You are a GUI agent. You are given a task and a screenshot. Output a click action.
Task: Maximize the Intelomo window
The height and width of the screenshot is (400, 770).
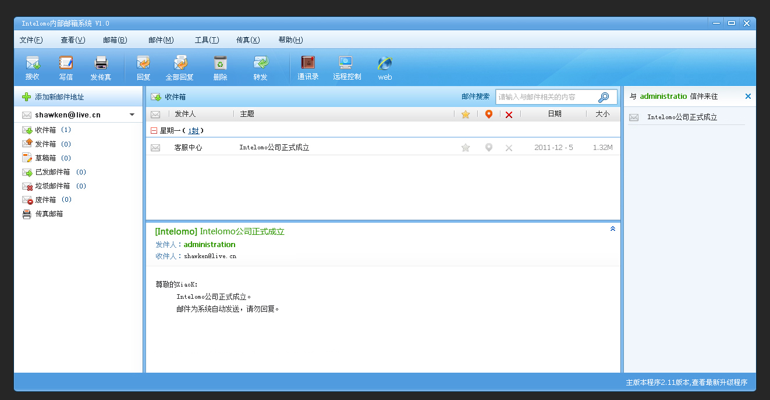click(x=732, y=23)
